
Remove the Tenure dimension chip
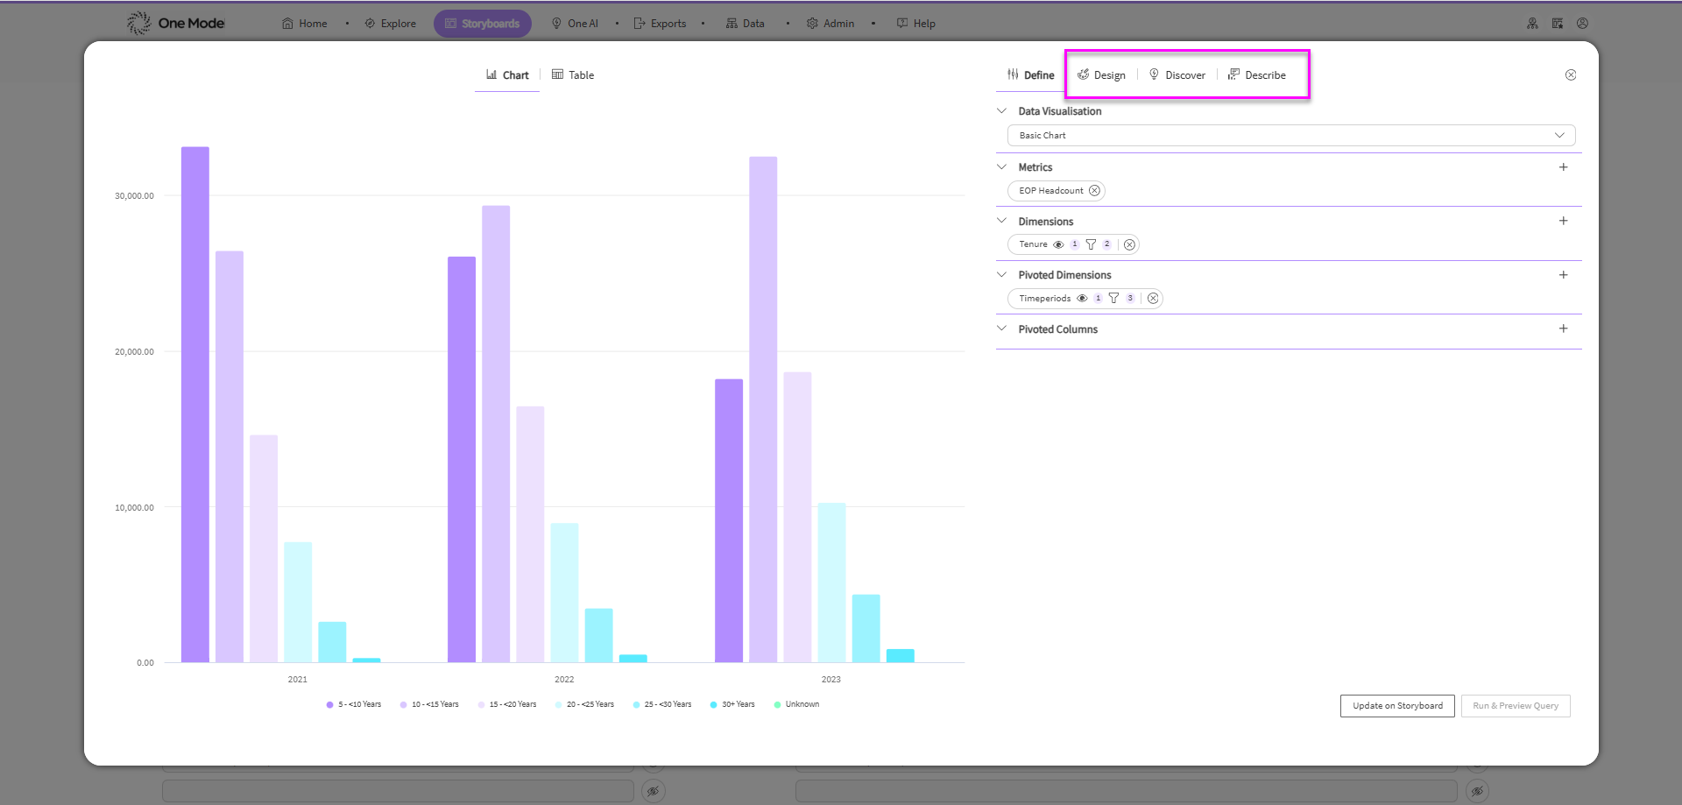click(x=1130, y=245)
